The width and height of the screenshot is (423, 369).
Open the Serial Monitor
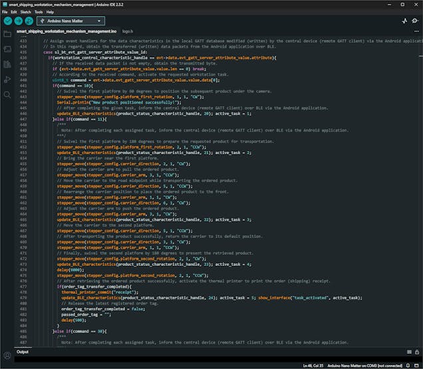pyautogui.click(x=416, y=21)
